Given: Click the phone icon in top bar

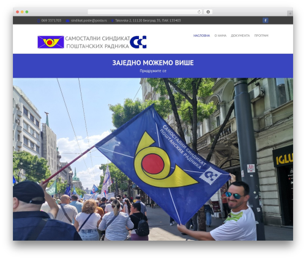Looking at the screenshot, I should pyautogui.click(x=39, y=21).
